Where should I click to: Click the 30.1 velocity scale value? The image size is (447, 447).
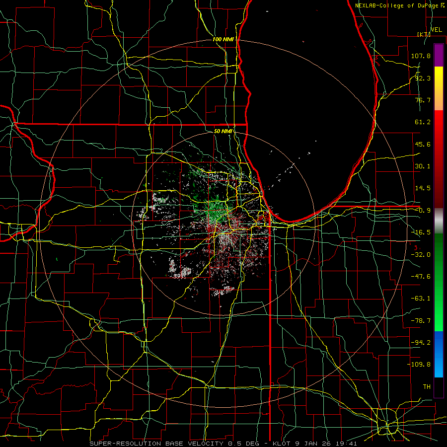coord(423,166)
